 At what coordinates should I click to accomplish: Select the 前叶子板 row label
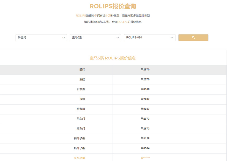coord(79,138)
